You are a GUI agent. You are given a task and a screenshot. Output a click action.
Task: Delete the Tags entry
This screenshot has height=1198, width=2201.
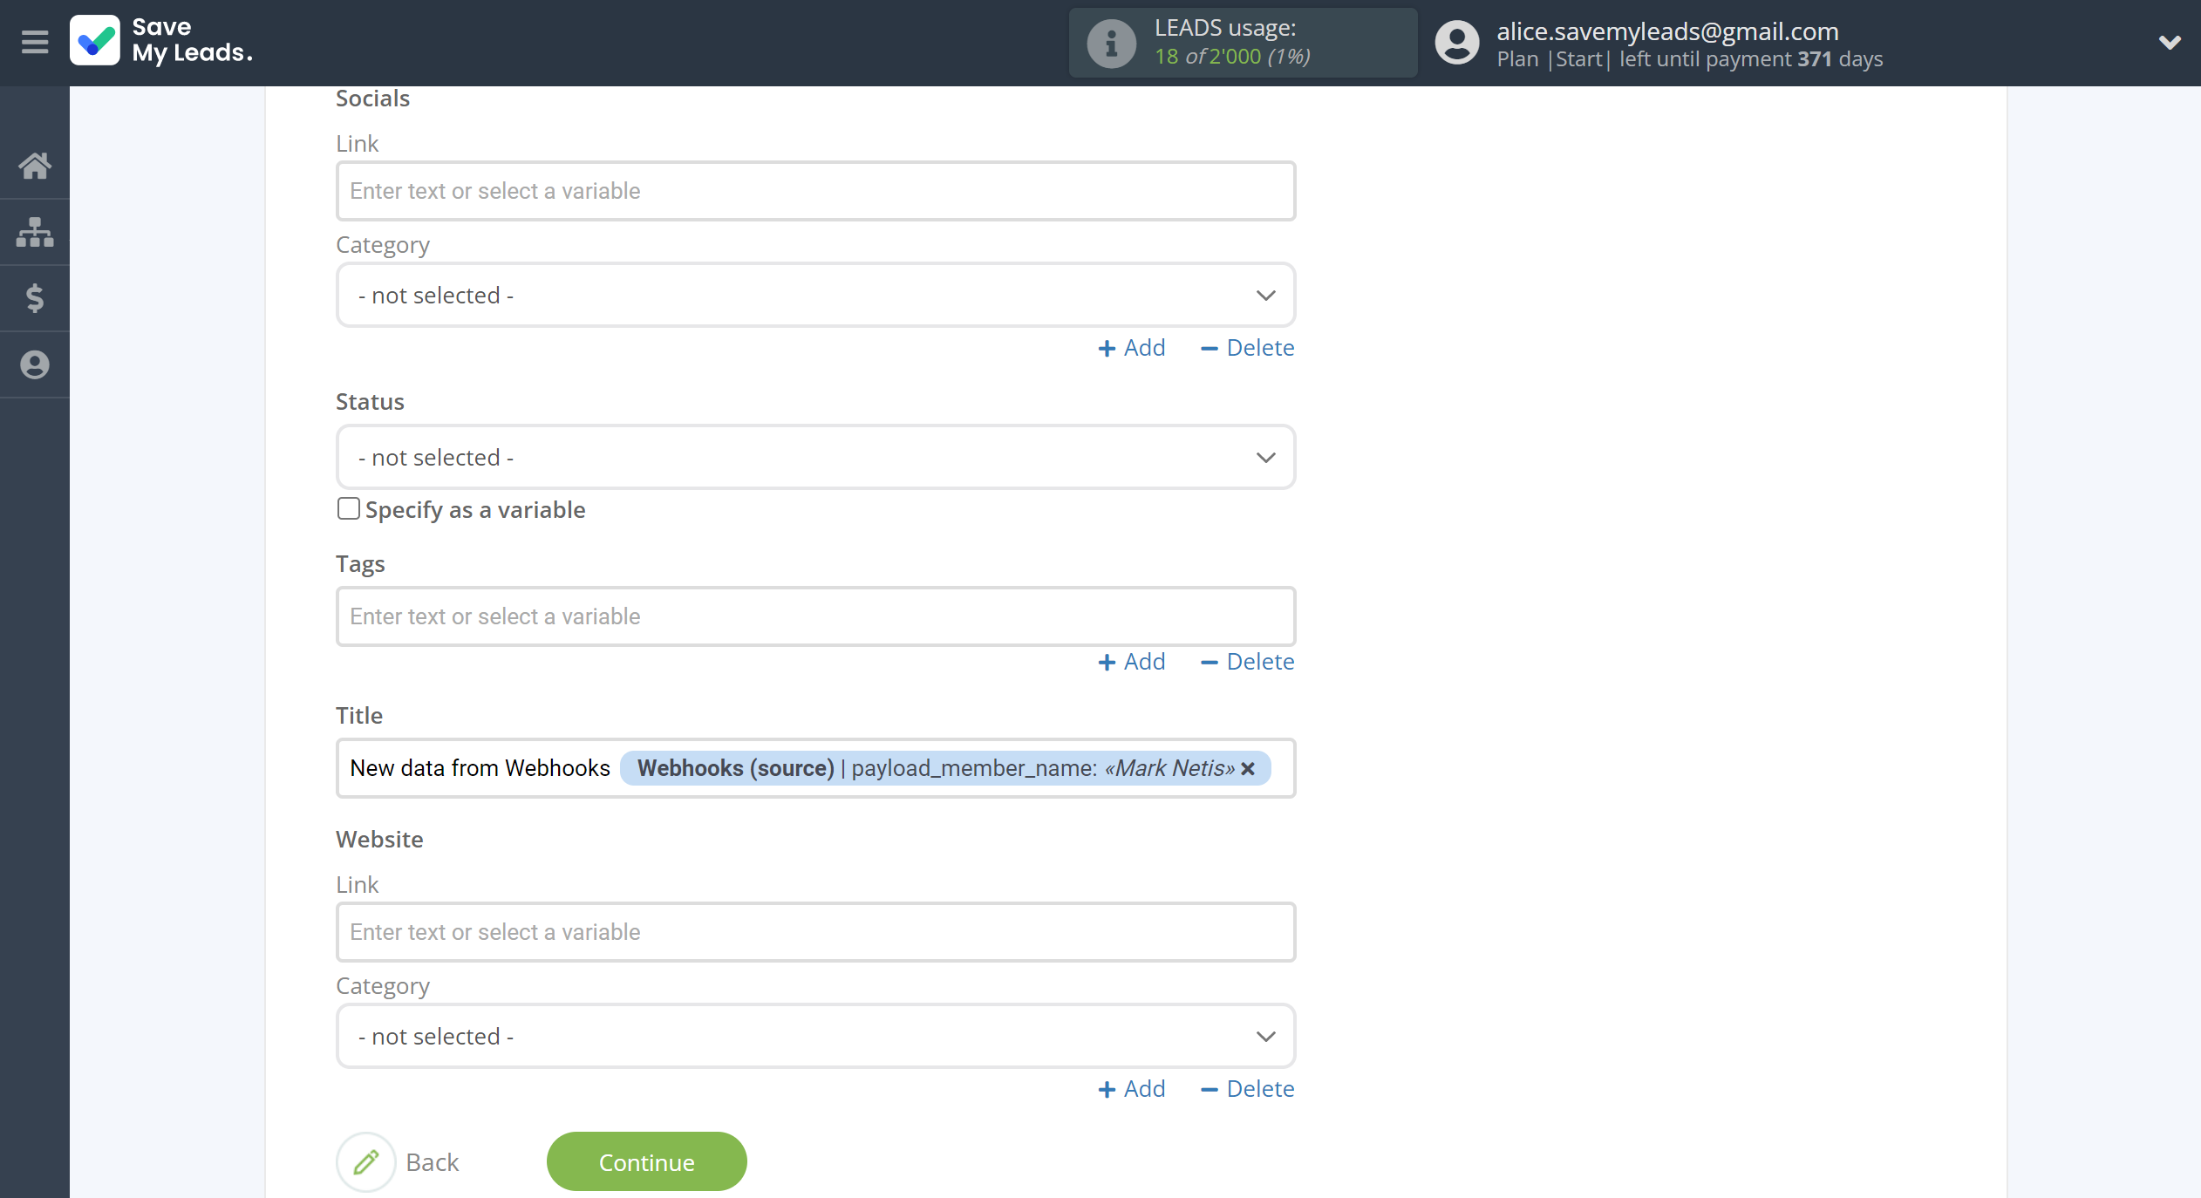pos(1248,662)
